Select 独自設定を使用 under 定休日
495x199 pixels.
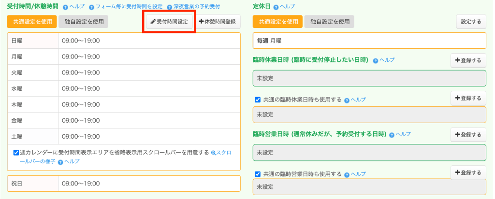coord(330,22)
